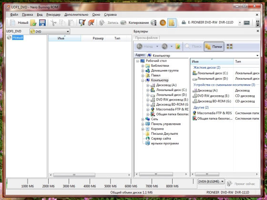Collapse the Рабочий стол tree node
This screenshot has height=200, width=267.
(x=138, y=61)
